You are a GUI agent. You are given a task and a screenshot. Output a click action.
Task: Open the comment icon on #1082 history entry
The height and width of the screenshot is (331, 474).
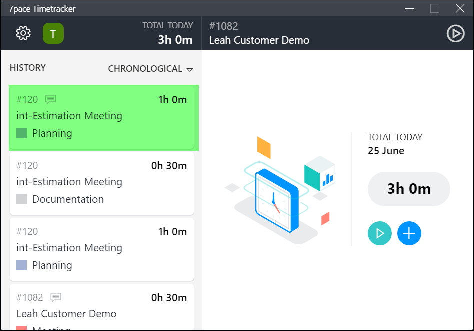tap(56, 297)
